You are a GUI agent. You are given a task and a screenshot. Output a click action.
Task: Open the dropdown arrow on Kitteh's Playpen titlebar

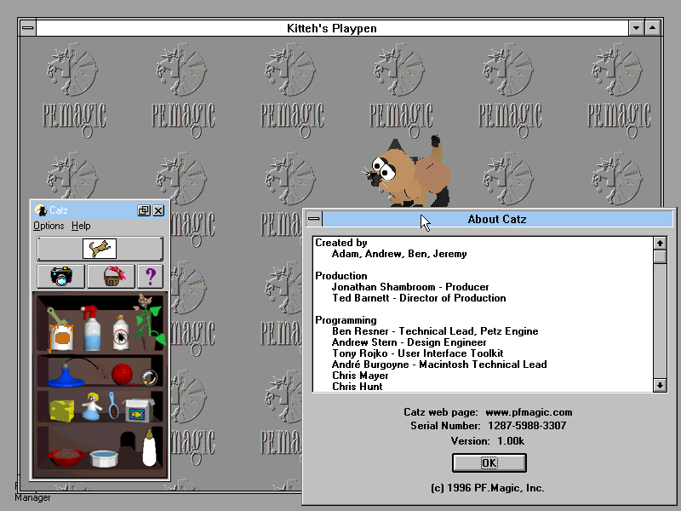tap(637, 27)
